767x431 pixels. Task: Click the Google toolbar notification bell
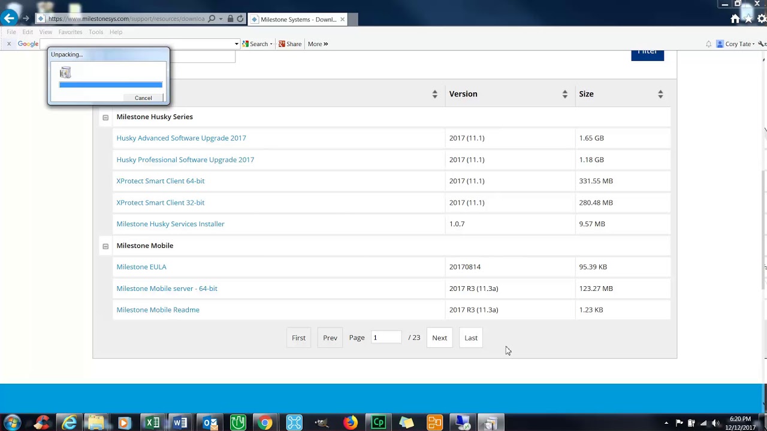708,44
